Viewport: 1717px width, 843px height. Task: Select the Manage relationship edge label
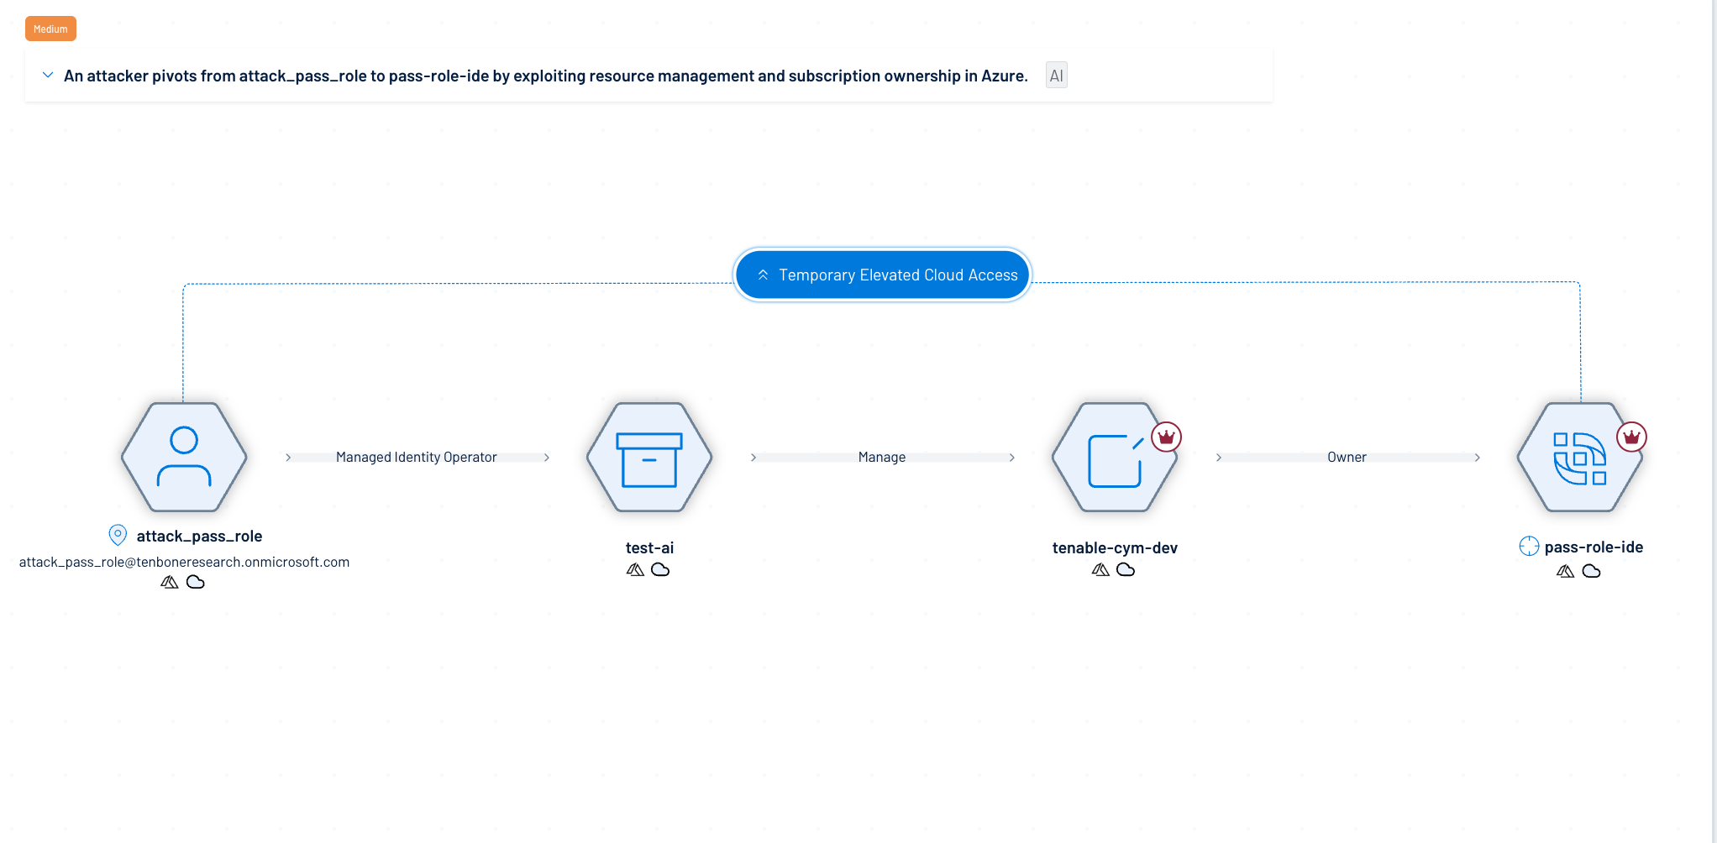(882, 458)
